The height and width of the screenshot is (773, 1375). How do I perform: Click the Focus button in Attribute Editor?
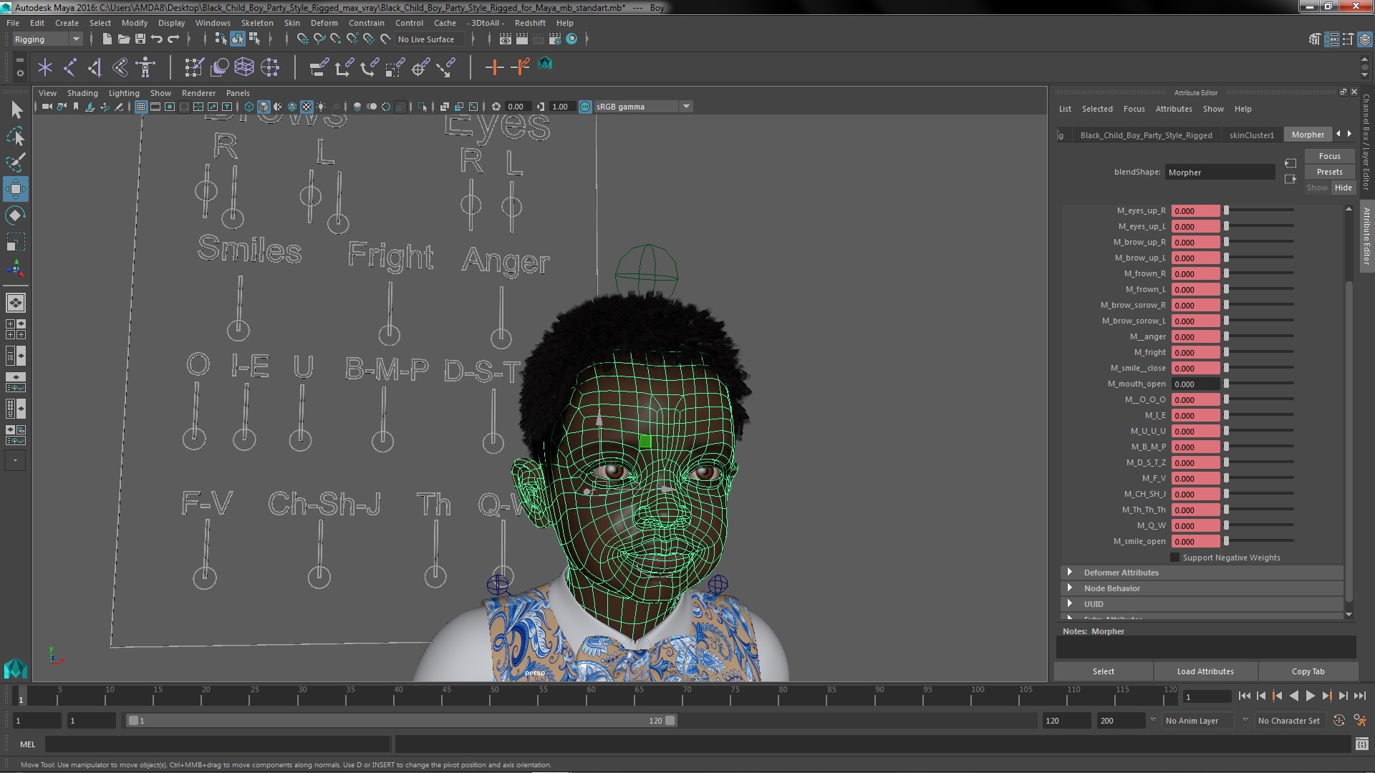[1329, 156]
